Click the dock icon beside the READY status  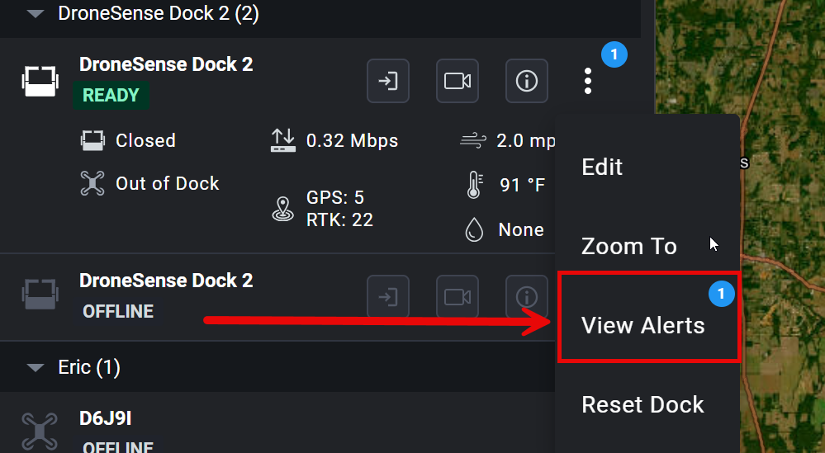point(40,81)
